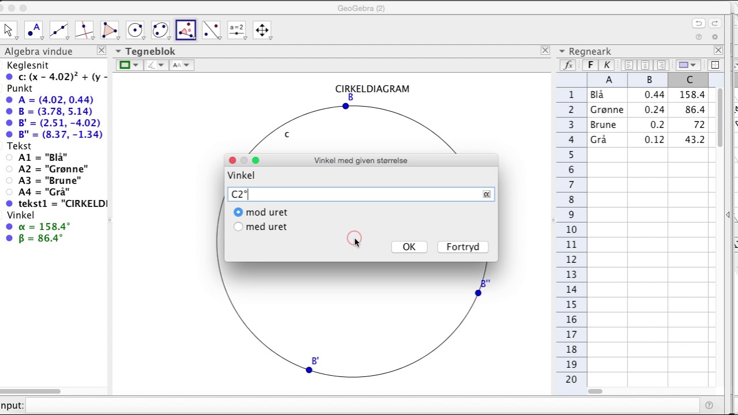
Task: Select cell containing Grønne
Action: click(x=608, y=110)
